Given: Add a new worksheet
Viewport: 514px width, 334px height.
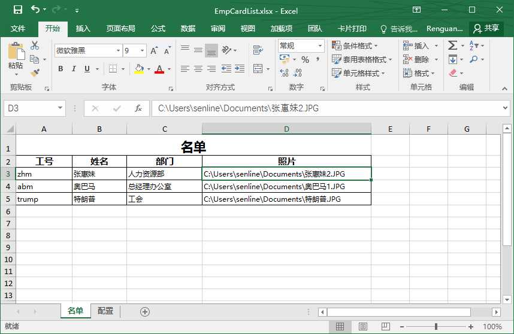Looking at the screenshot, I should coord(144,311).
